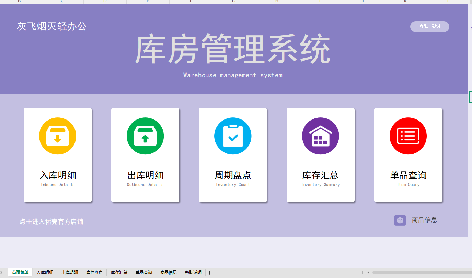Open the 商品信息 sheet tab

click(x=169, y=273)
